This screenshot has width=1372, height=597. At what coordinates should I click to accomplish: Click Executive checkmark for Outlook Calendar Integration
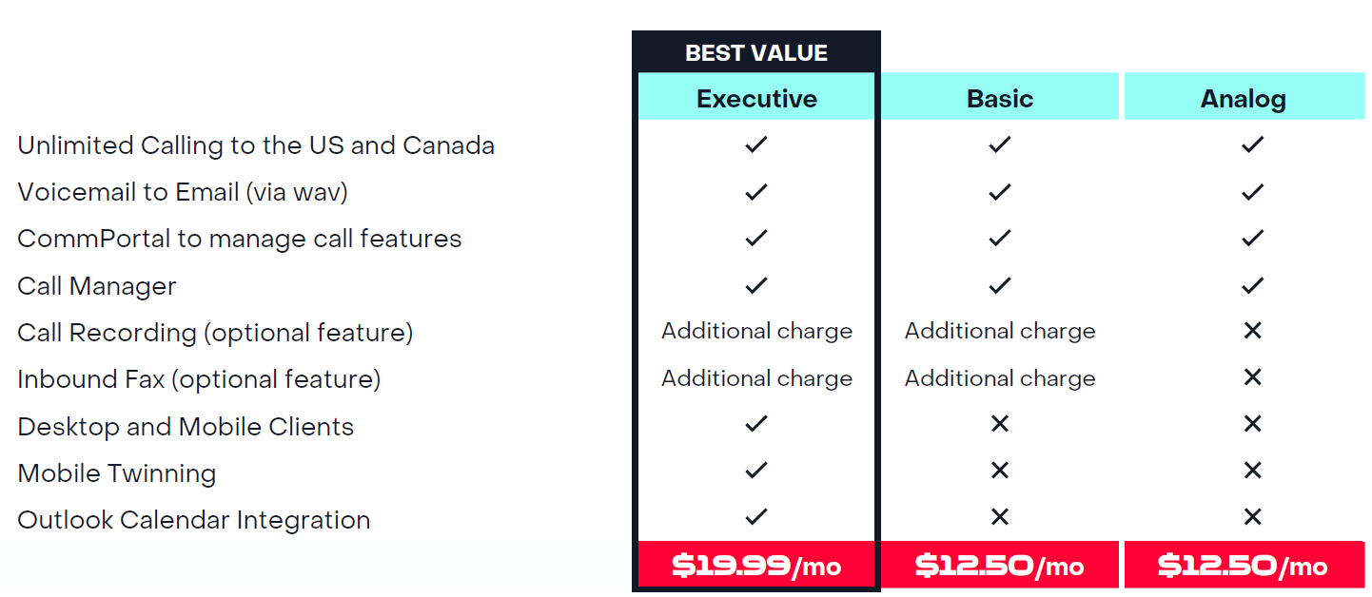point(756,517)
